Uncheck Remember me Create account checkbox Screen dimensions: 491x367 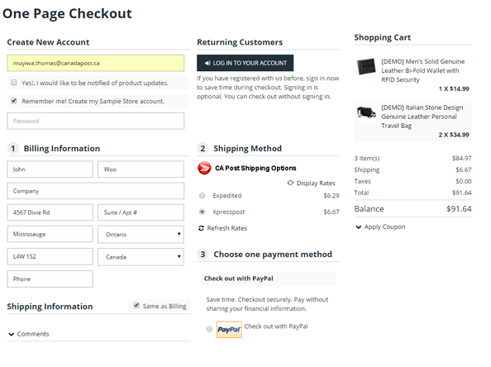(x=14, y=101)
